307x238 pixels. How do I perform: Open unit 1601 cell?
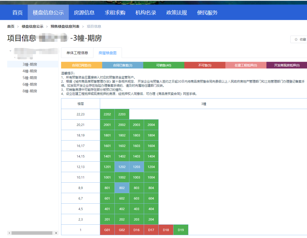pos(107,146)
